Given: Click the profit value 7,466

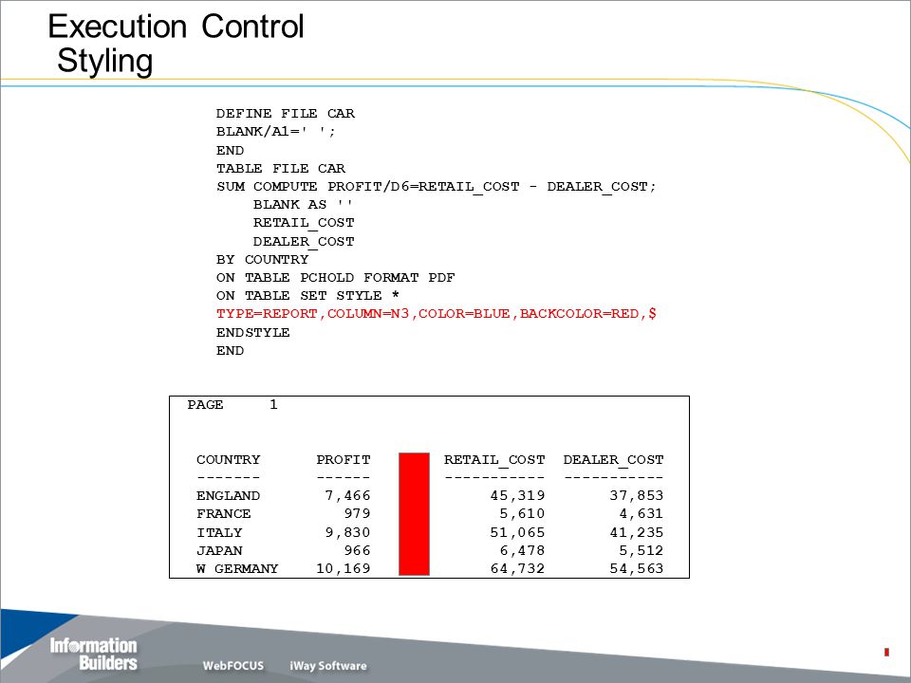Looking at the screenshot, I should click(x=347, y=495).
